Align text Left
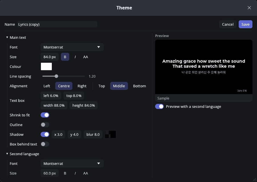The height and width of the screenshot is (182, 257). coord(47,86)
